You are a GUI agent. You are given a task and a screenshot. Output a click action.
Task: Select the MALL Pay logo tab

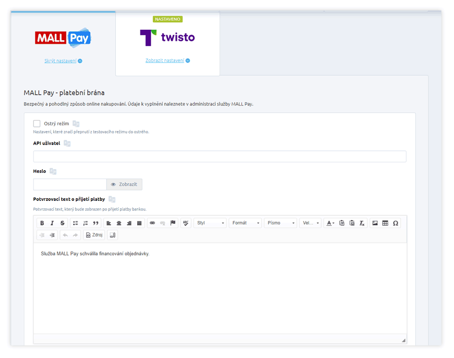tap(63, 38)
